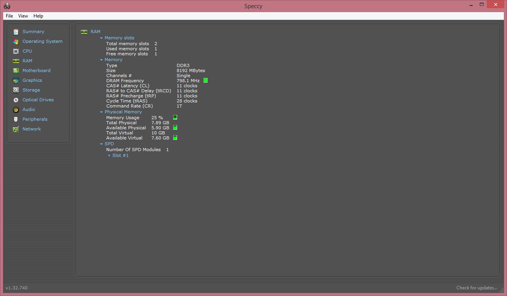
Task: Click Number Of SPD Modules row
Action: pyautogui.click(x=137, y=150)
